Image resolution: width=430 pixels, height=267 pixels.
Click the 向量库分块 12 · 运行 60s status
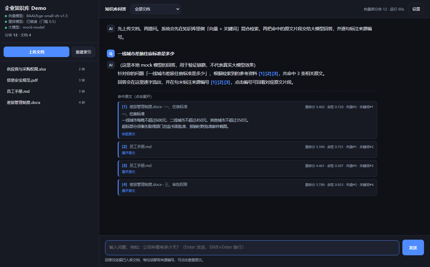tap(384, 9)
